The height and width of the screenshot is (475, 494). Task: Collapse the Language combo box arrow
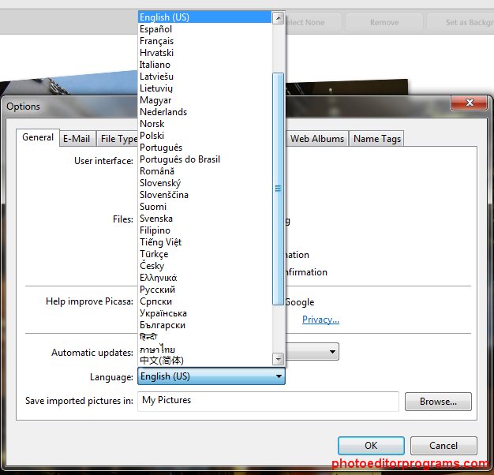[279, 377]
